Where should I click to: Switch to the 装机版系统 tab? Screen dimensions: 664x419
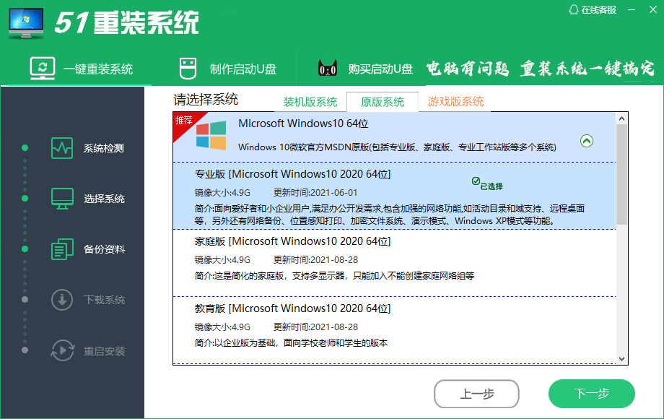(310, 102)
